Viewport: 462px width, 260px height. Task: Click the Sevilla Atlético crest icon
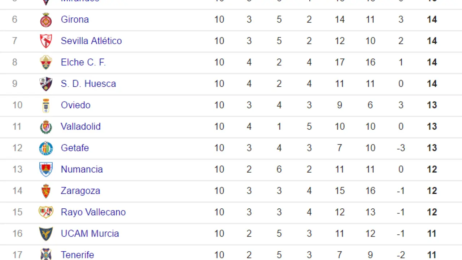tap(46, 41)
